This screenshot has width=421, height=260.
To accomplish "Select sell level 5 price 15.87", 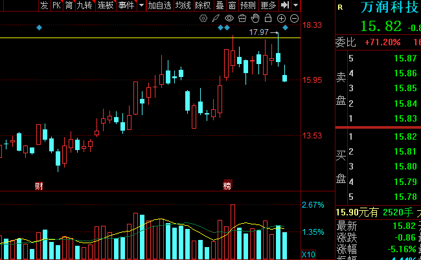I will coord(405,58).
